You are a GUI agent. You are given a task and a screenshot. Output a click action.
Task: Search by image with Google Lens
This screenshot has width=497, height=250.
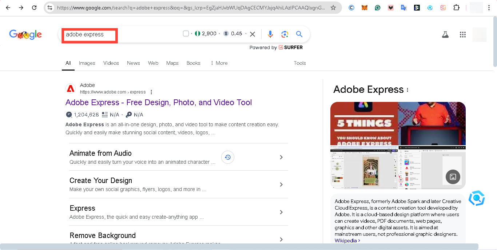(285, 34)
